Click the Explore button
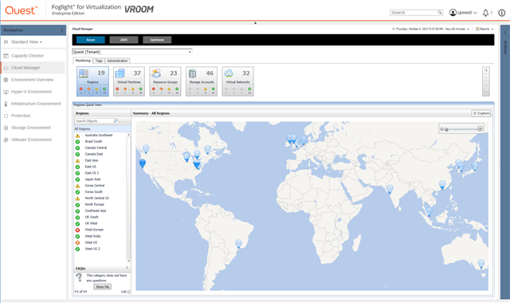The width and height of the screenshot is (510, 303). pos(481,113)
